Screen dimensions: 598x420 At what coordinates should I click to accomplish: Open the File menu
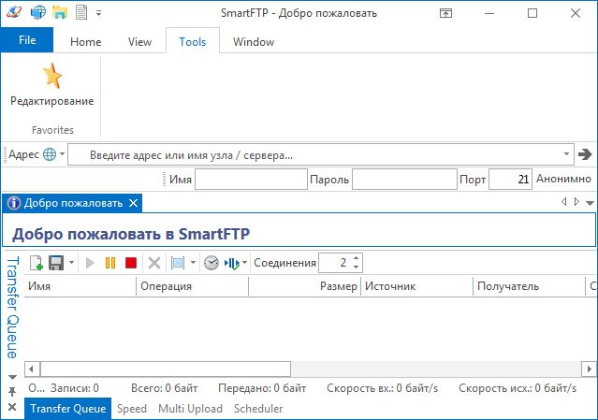(27, 40)
